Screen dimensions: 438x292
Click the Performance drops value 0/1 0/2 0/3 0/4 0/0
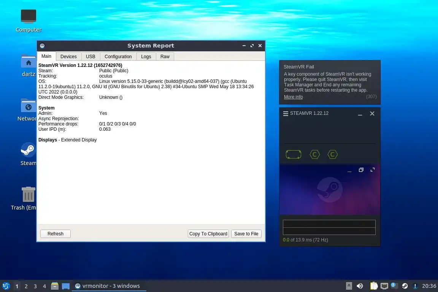tap(117, 124)
